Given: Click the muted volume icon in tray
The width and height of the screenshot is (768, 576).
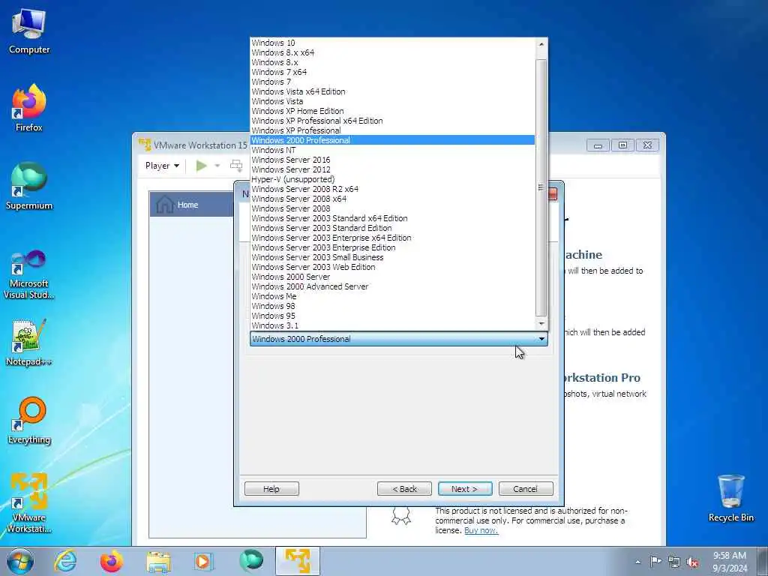Looking at the screenshot, I should [x=692, y=562].
